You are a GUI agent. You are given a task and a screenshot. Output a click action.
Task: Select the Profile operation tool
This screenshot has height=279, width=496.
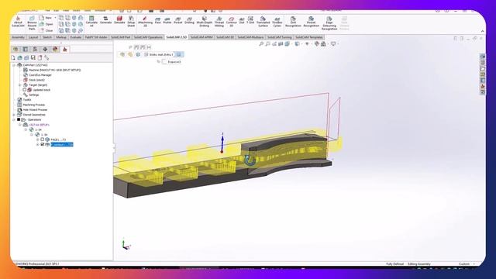pos(167,21)
